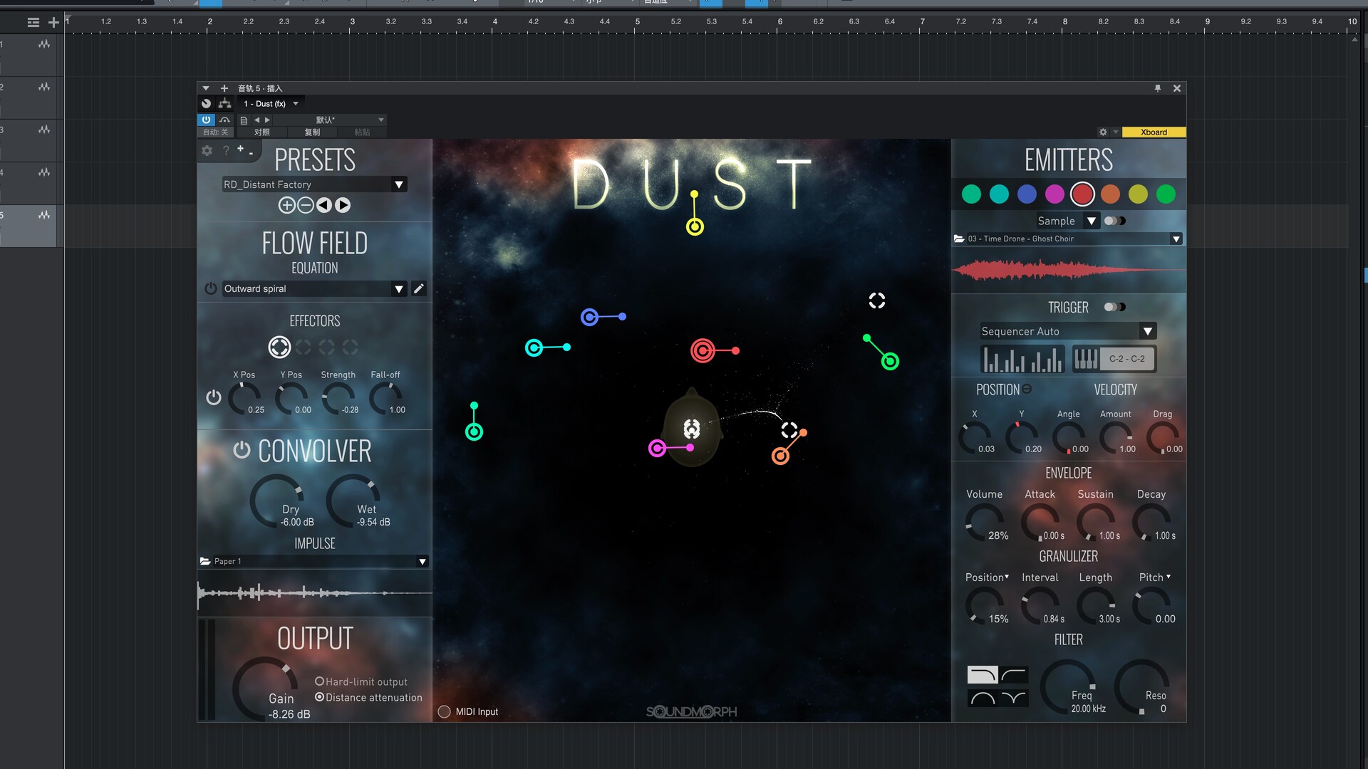1368x769 pixels.
Task: Click the Xboard button
Action: point(1153,132)
